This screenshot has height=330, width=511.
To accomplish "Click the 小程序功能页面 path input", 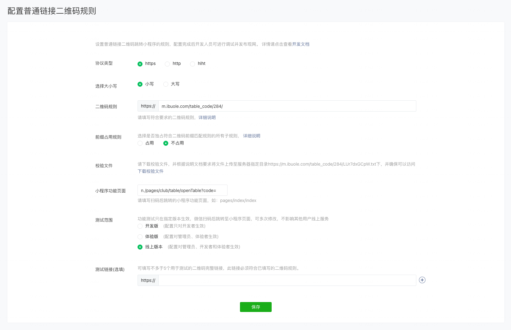I will tap(182, 190).
